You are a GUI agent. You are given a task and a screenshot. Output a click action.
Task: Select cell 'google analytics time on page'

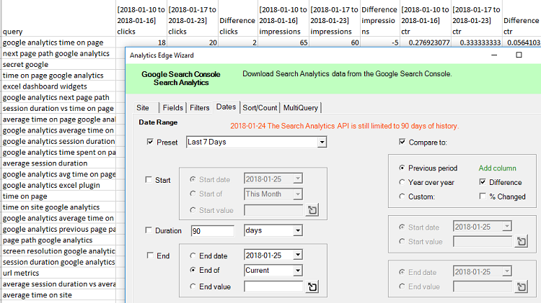[58, 42]
